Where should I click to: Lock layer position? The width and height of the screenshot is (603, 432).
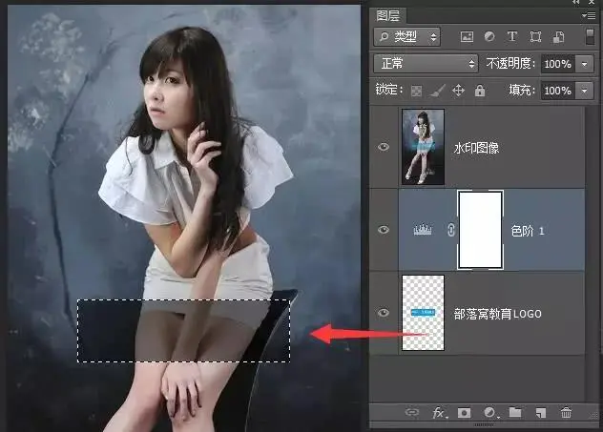(458, 91)
